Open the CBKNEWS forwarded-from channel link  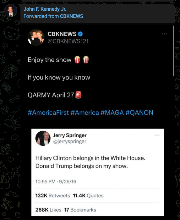pyautogui.click(x=72, y=16)
